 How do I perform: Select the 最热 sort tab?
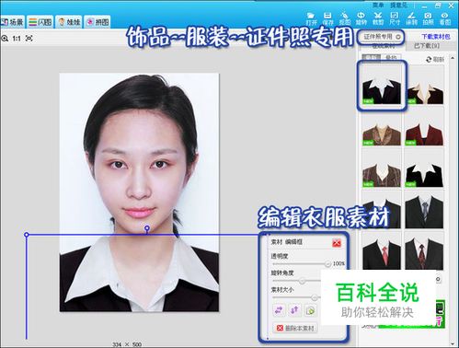[391, 57]
